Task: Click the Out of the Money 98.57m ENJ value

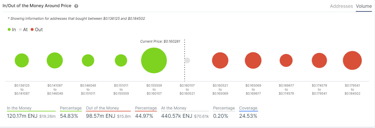Action: click(101, 116)
